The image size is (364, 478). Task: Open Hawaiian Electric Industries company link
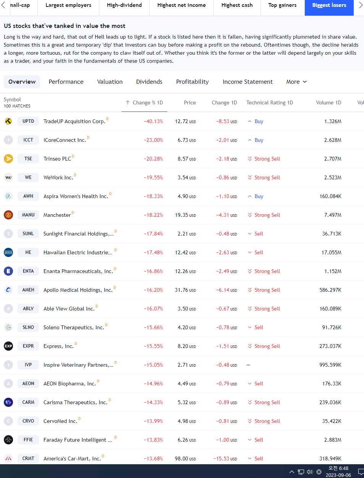point(78,252)
